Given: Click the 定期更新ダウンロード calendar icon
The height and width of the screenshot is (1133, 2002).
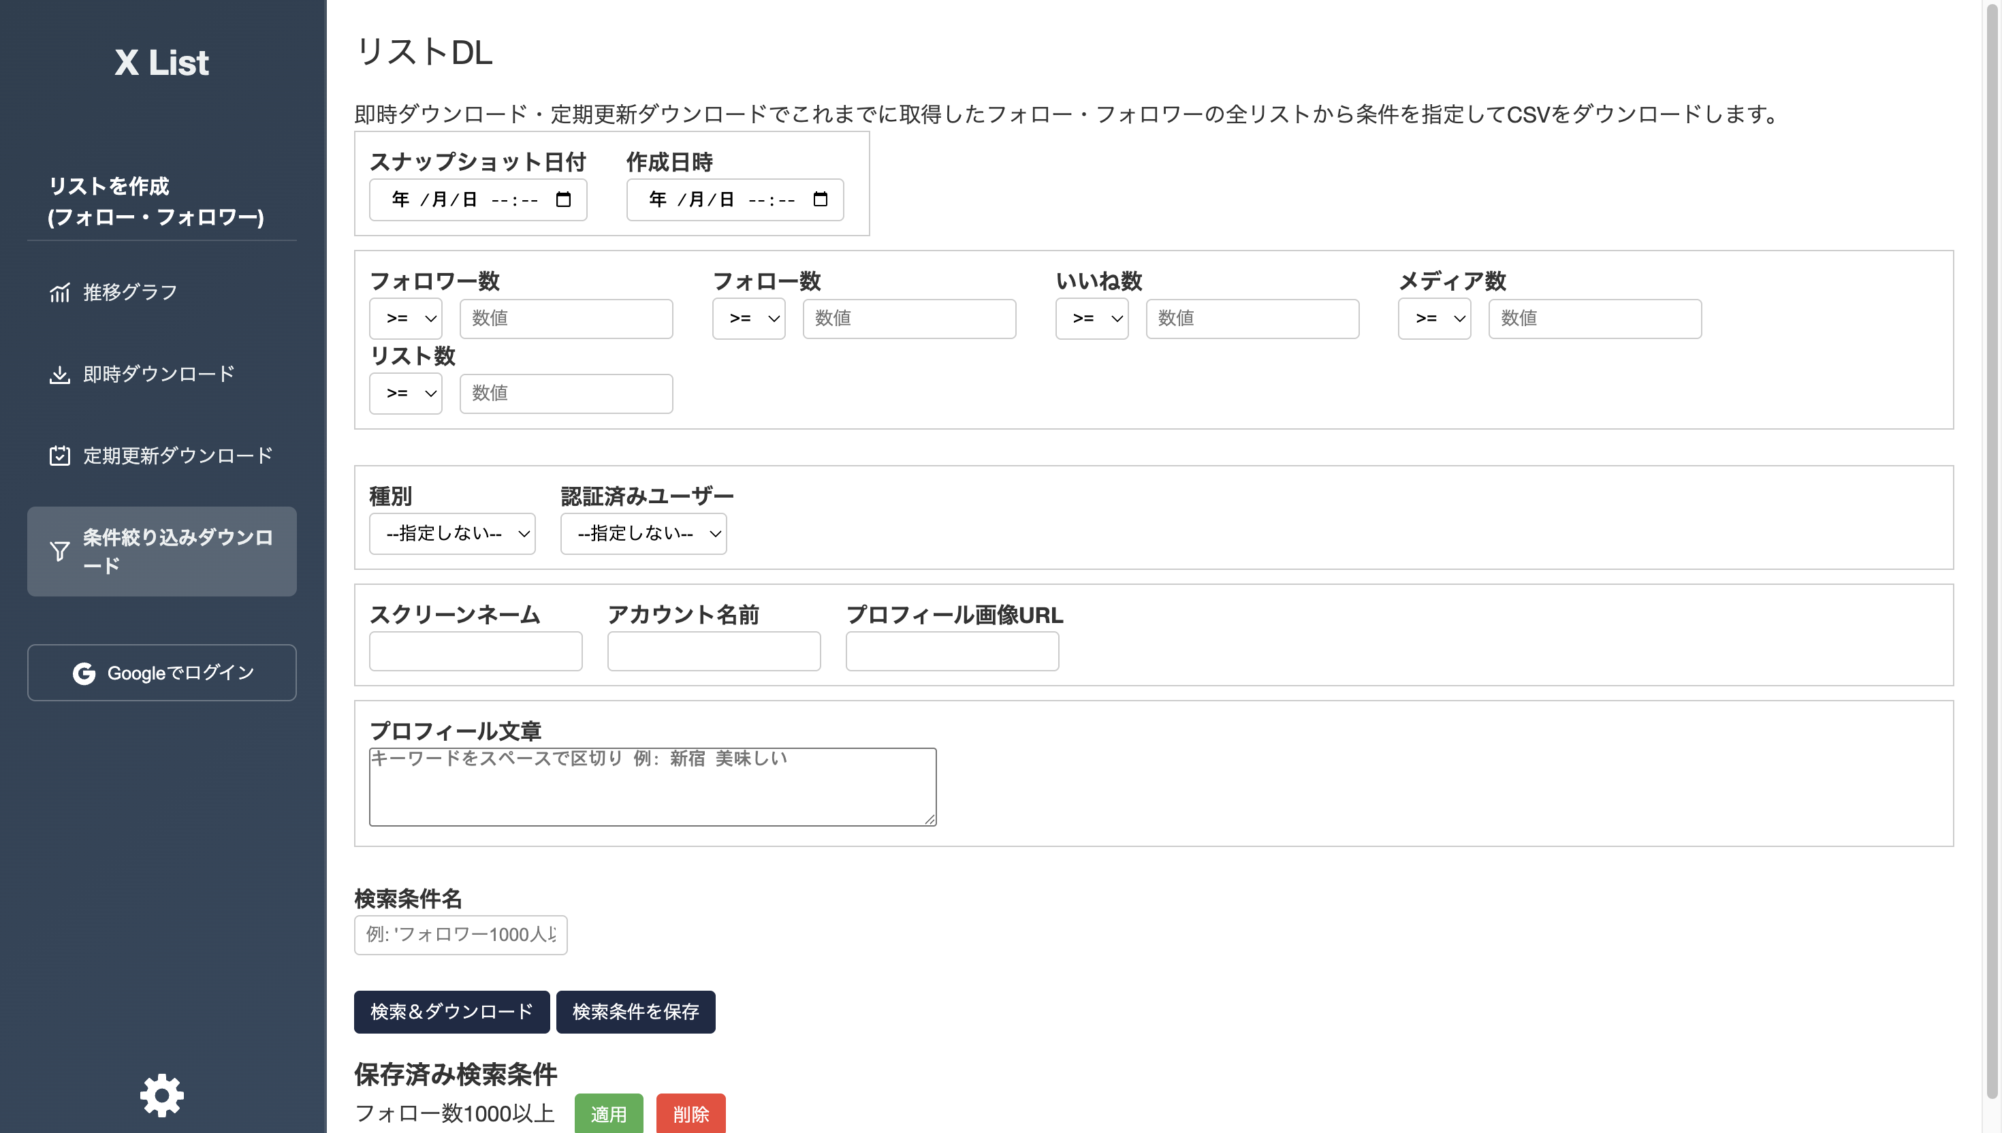Looking at the screenshot, I should pos(60,456).
